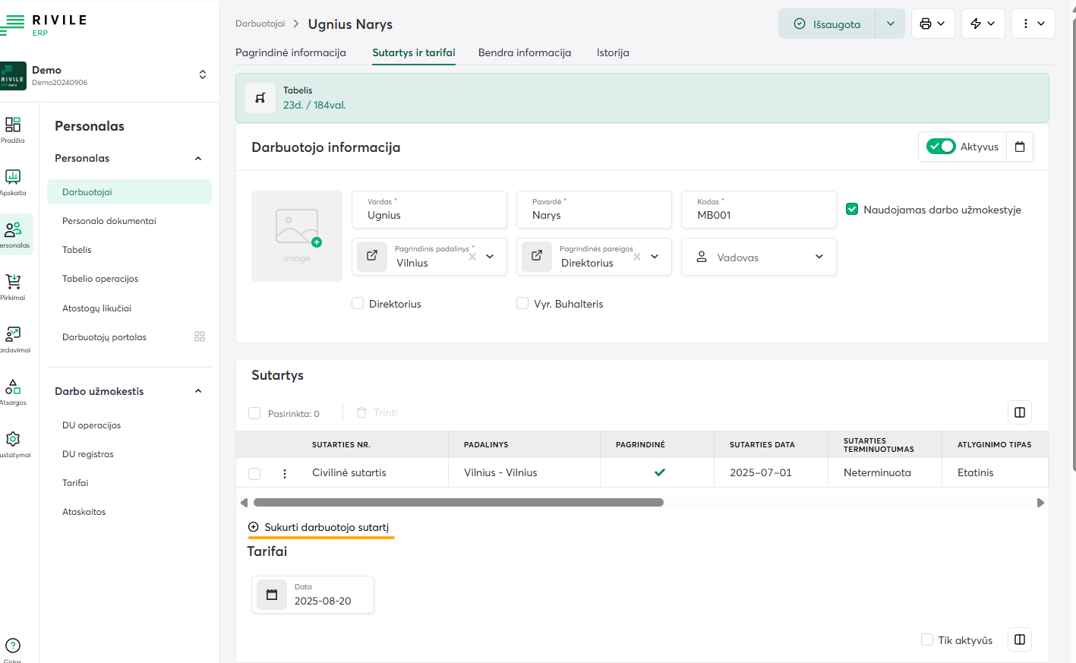Click the horizontal table scrollbar

458,503
